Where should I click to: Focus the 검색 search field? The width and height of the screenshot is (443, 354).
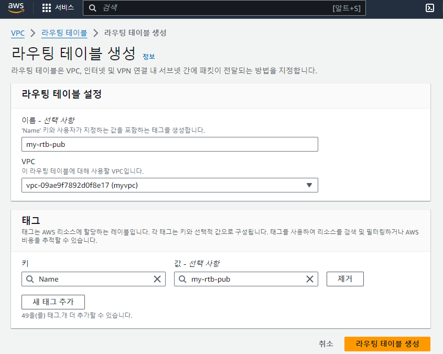(224, 8)
